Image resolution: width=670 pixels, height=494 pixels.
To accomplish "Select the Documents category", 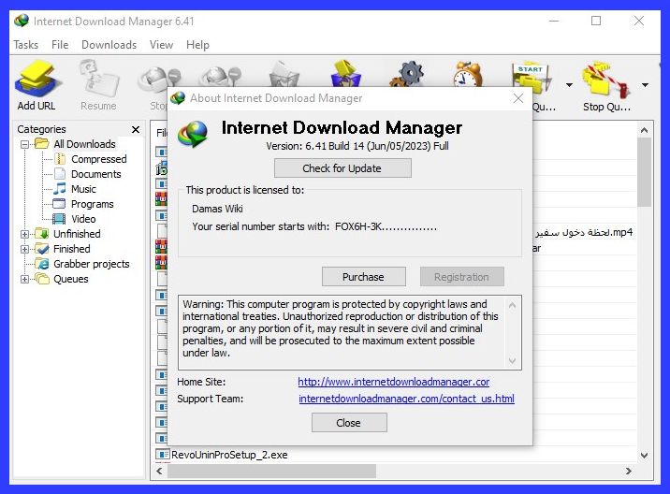I will (x=95, y=174).
